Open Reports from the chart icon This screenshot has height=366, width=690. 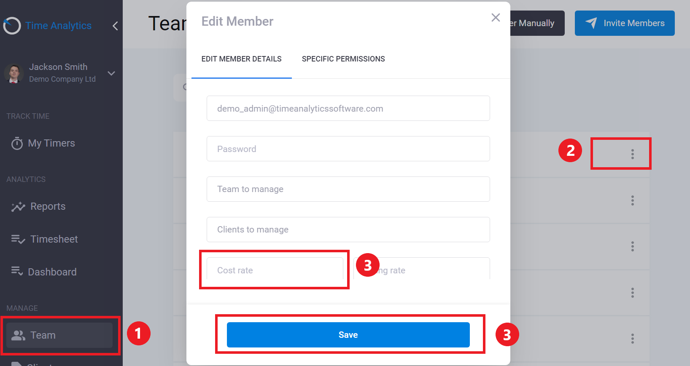tap(18, 206)
